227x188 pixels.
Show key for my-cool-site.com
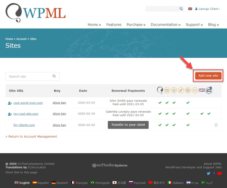point(59,114)
